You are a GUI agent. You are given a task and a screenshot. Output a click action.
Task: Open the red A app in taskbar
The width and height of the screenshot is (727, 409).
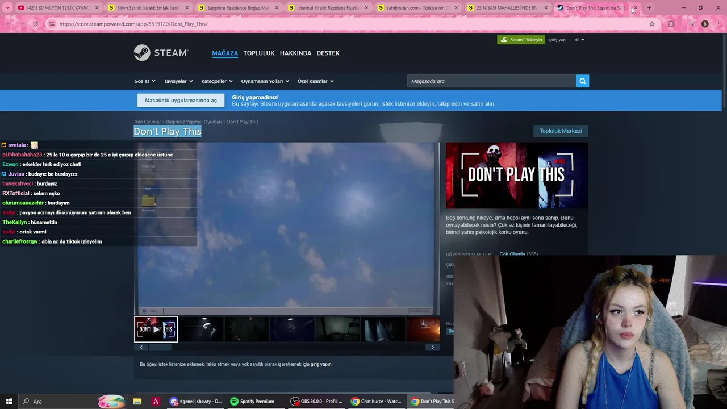tap(156, 402)
